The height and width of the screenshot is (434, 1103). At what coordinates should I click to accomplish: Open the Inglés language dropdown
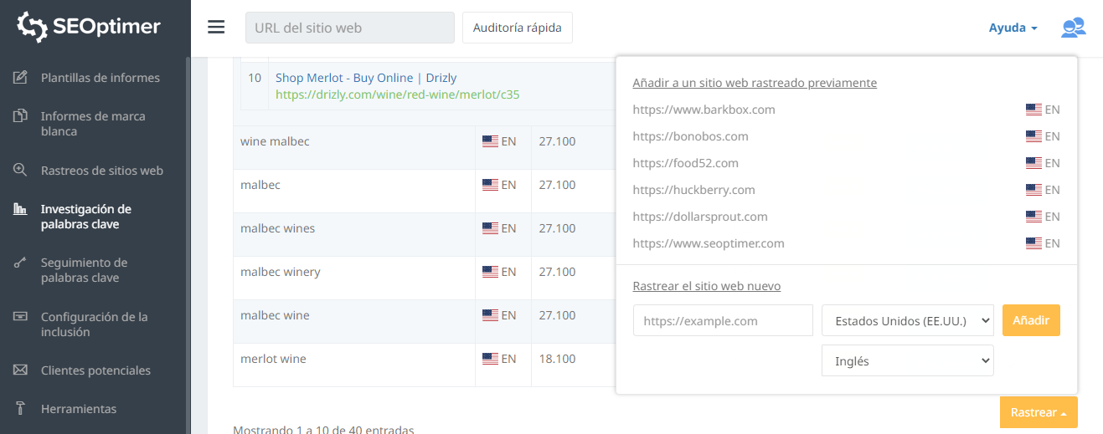907,360
